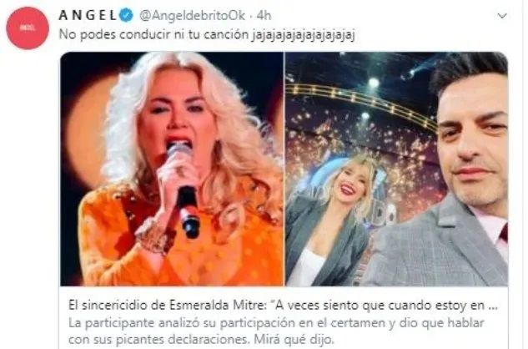Click 'con sus picantes declaraciones' in the card description
Screen dimensions: 528x349
click(159, 339)
